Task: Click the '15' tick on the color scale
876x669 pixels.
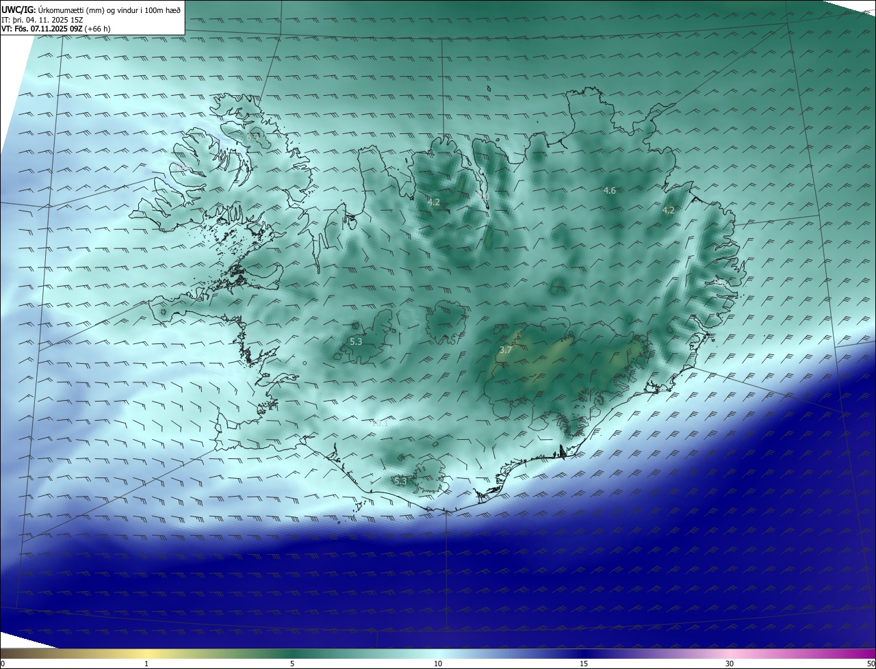Action: pos(584,664)
